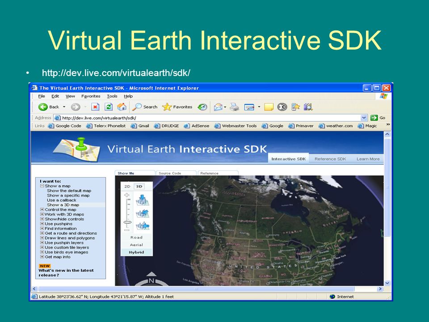
Task: Print page with printer icon
Action: coord(234,107)
